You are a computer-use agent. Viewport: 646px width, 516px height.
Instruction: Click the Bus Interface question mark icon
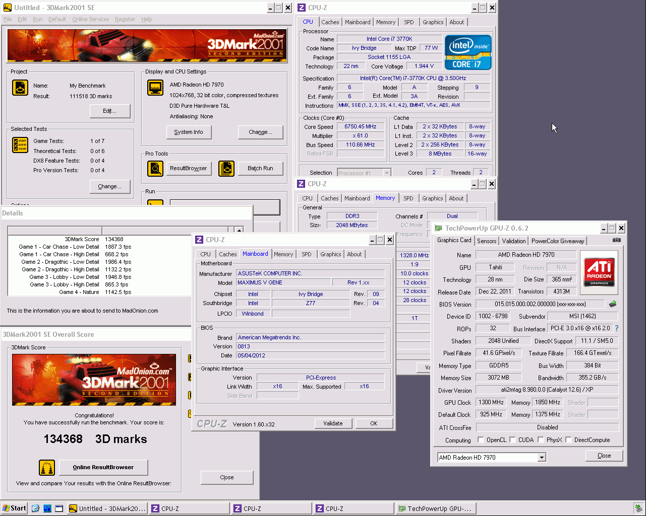(616, 328)
